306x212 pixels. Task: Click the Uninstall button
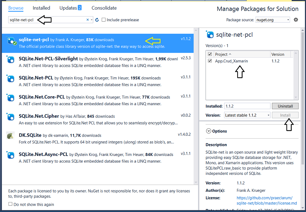(x=285, y=106)
